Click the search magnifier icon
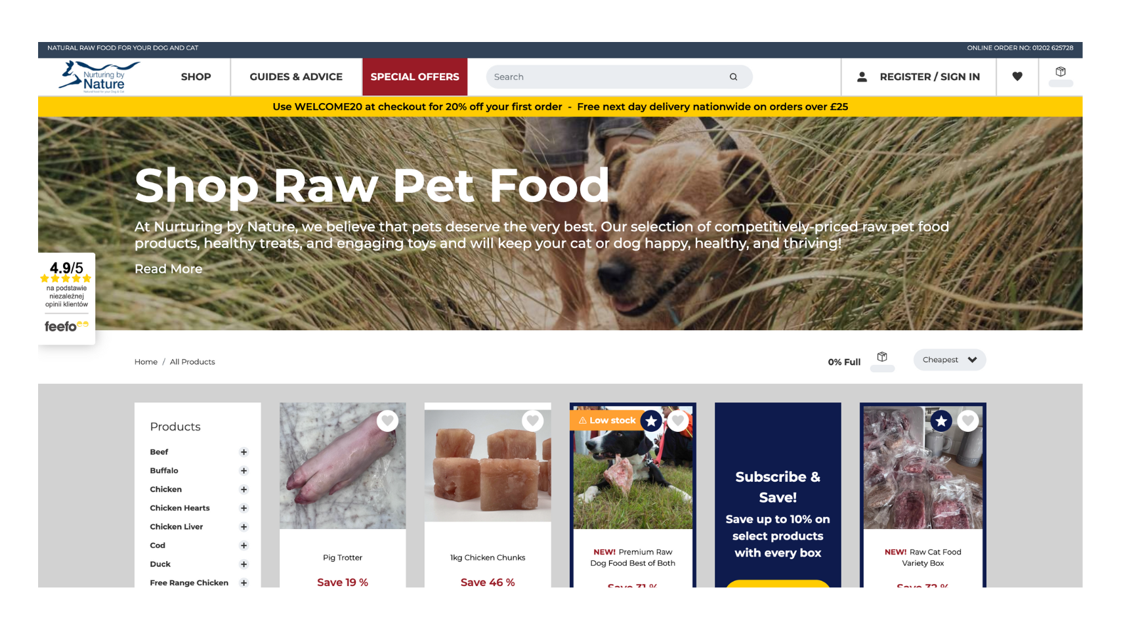The width and height of the screenshot is (1121, 630). click(733, 77)
